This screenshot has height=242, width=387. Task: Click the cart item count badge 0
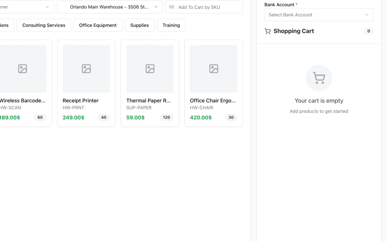369,31
